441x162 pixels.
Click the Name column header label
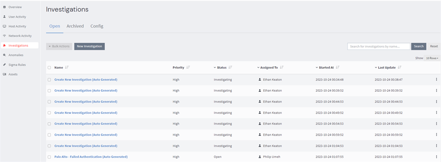[59, 68]
